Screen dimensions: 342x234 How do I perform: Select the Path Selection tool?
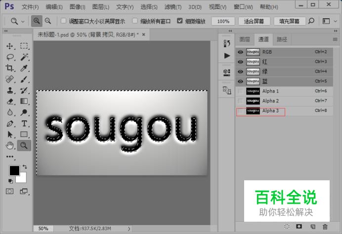pos(9,134)
